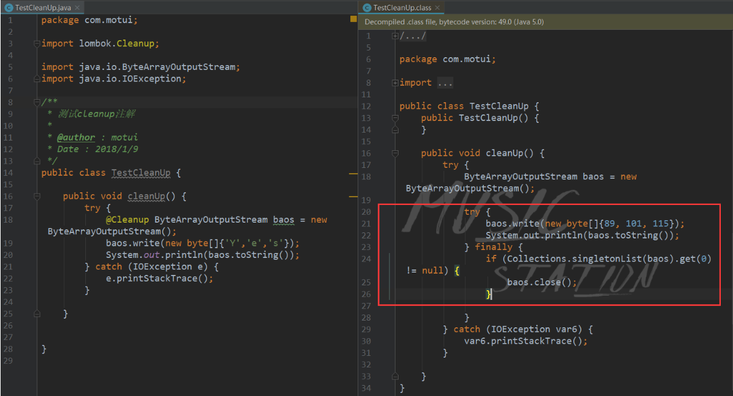Click 'import lombok.Cleanup;' line
733x396 pixels.
101,44
